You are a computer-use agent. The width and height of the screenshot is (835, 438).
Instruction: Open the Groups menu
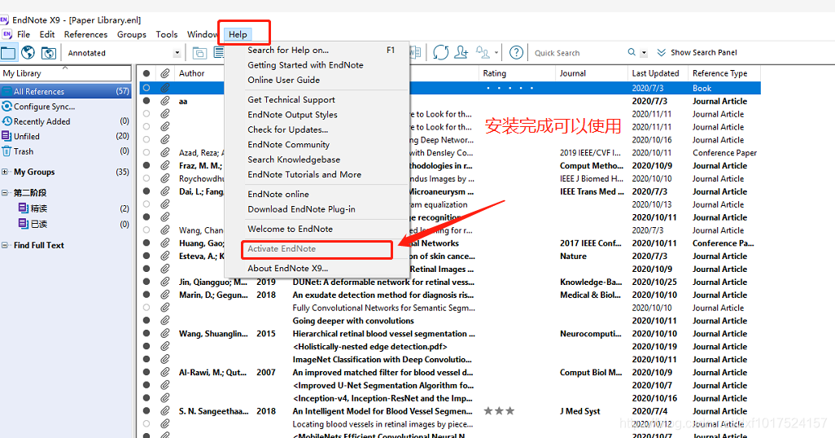(x=132, y=34)
